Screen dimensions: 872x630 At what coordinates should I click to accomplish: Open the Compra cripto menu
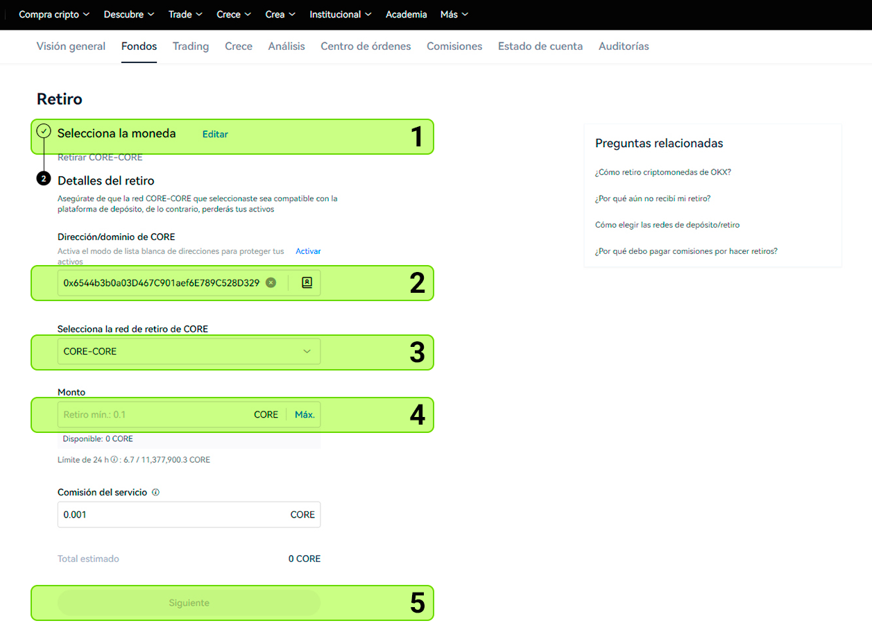(x=54, y=15)
